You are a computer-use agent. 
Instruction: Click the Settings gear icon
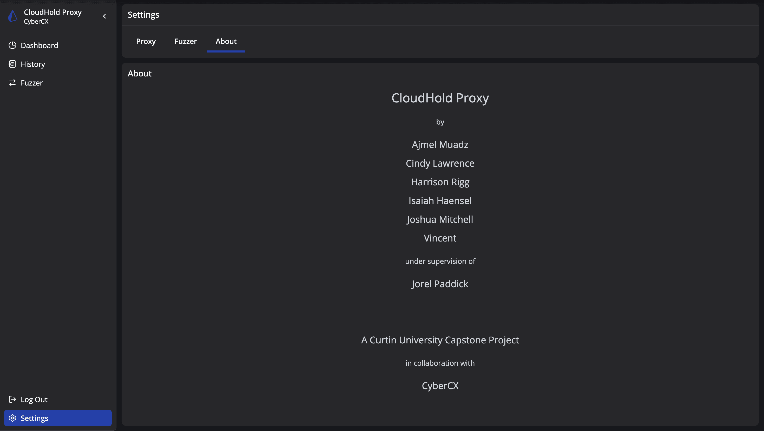coord(12,418)
